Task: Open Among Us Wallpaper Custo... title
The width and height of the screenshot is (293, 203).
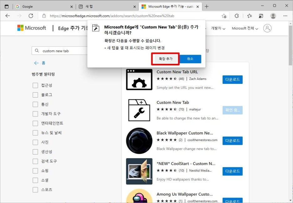Action: [185, 194]
